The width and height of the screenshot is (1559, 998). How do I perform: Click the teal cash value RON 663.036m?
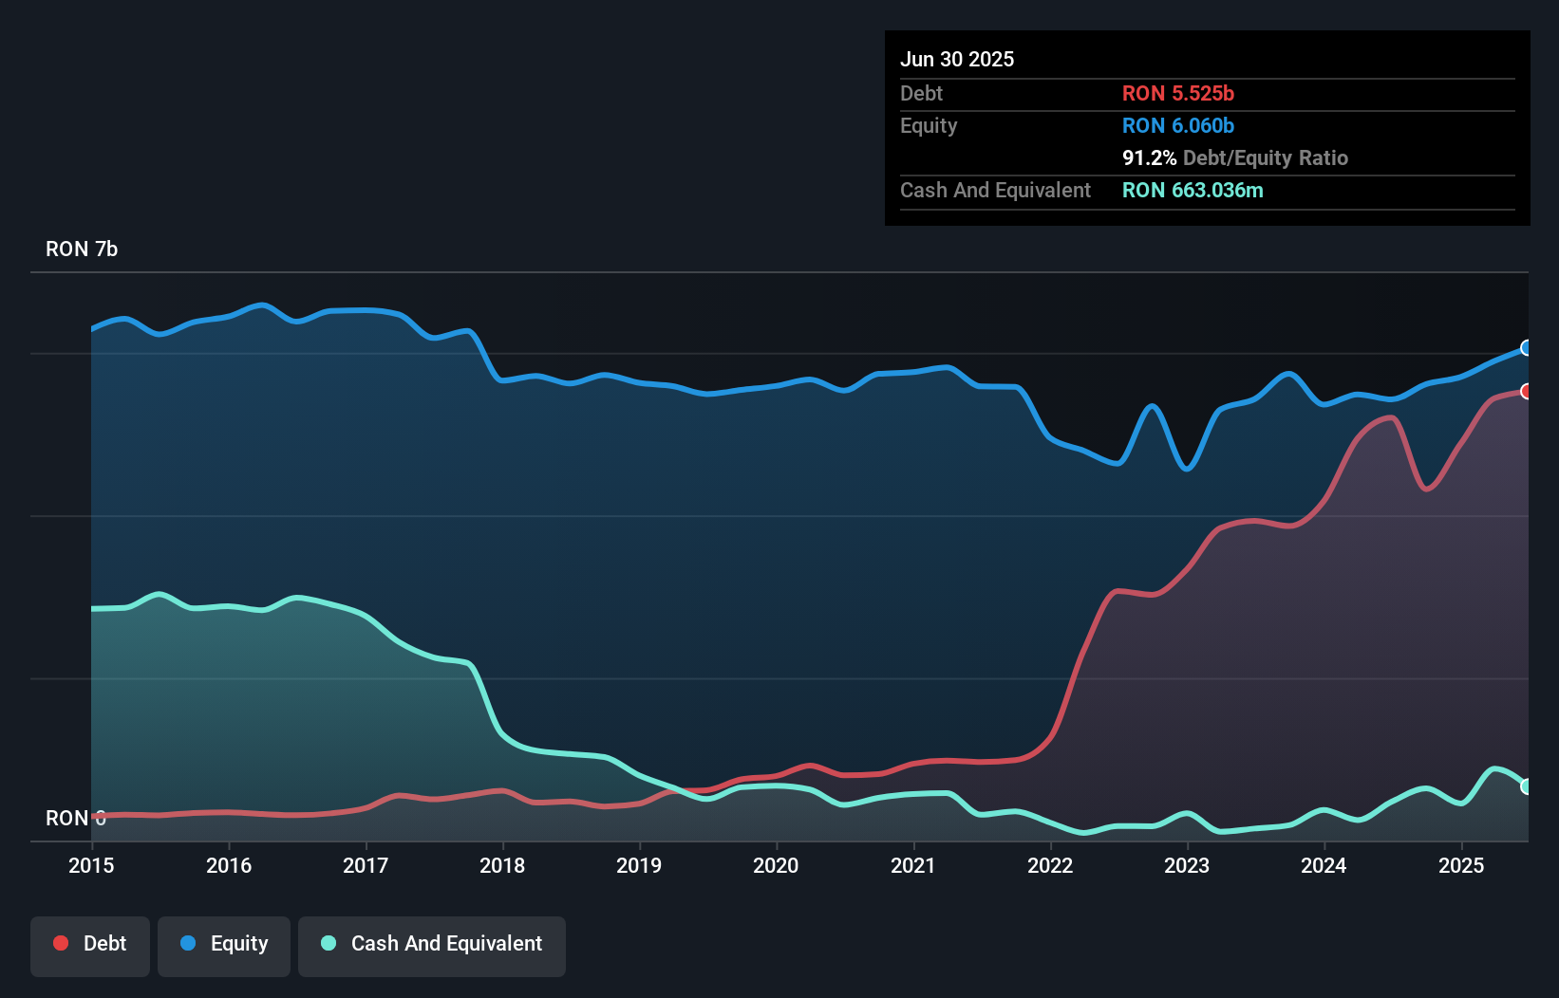(1193, 191)
